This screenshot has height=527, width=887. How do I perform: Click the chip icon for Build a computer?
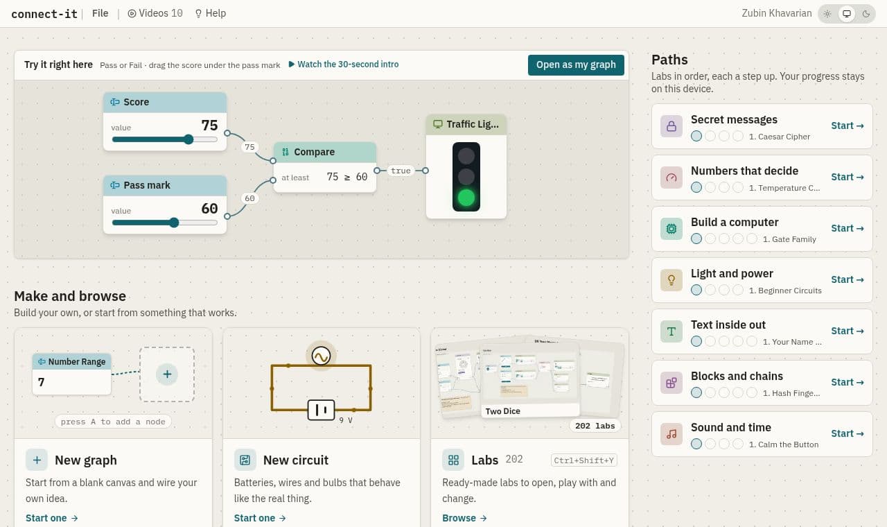click(671, 229)
